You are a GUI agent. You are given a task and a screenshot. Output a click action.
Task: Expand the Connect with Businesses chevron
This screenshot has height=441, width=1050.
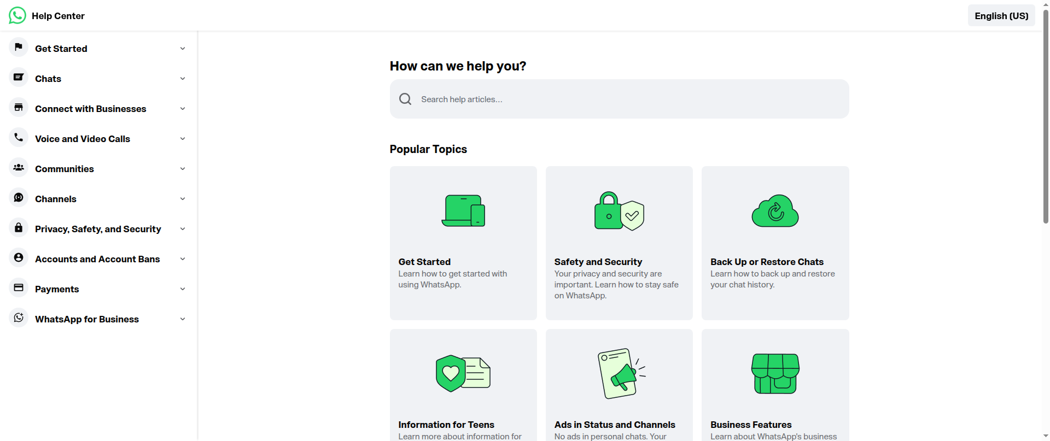coord(183,109)
